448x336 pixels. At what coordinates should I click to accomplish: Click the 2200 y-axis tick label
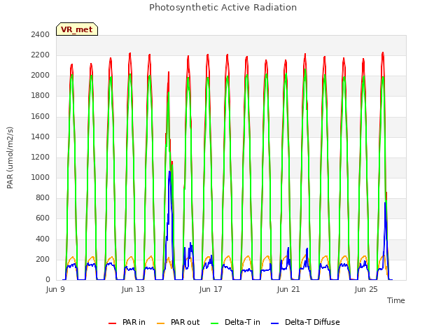click(x=41, y=55)
